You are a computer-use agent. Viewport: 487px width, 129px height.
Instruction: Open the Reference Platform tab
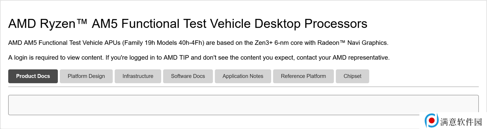coord(303,76)
